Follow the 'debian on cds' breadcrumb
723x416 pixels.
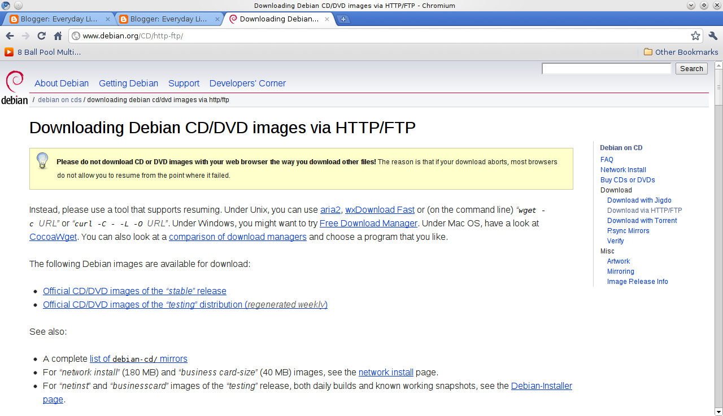[x=60, y=100]
